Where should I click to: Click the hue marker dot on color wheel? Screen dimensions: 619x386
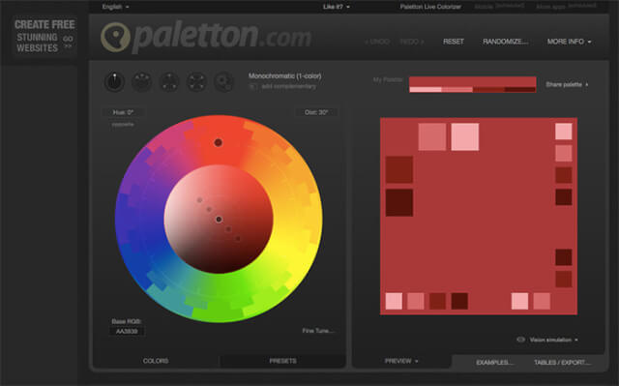218,142
